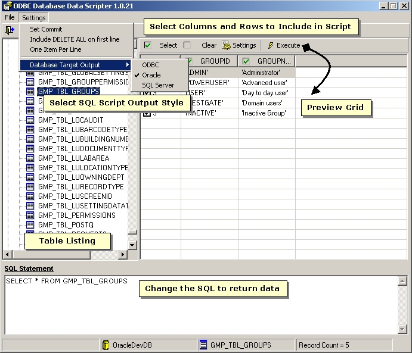Click the table icon next to GMP_TBL_PERMISSIONS
The image size is (412, 353).
pos(30,215)
